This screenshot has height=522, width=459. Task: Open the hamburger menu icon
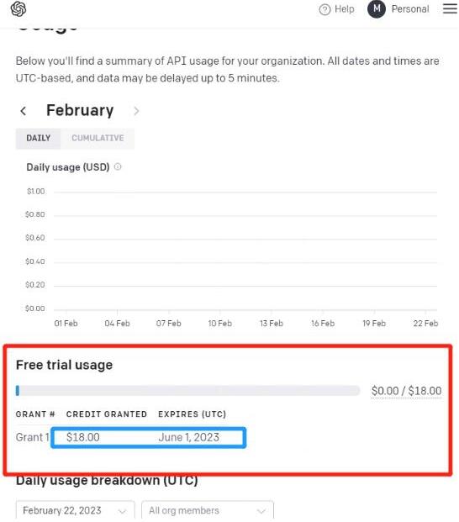(x=450, y=8)
